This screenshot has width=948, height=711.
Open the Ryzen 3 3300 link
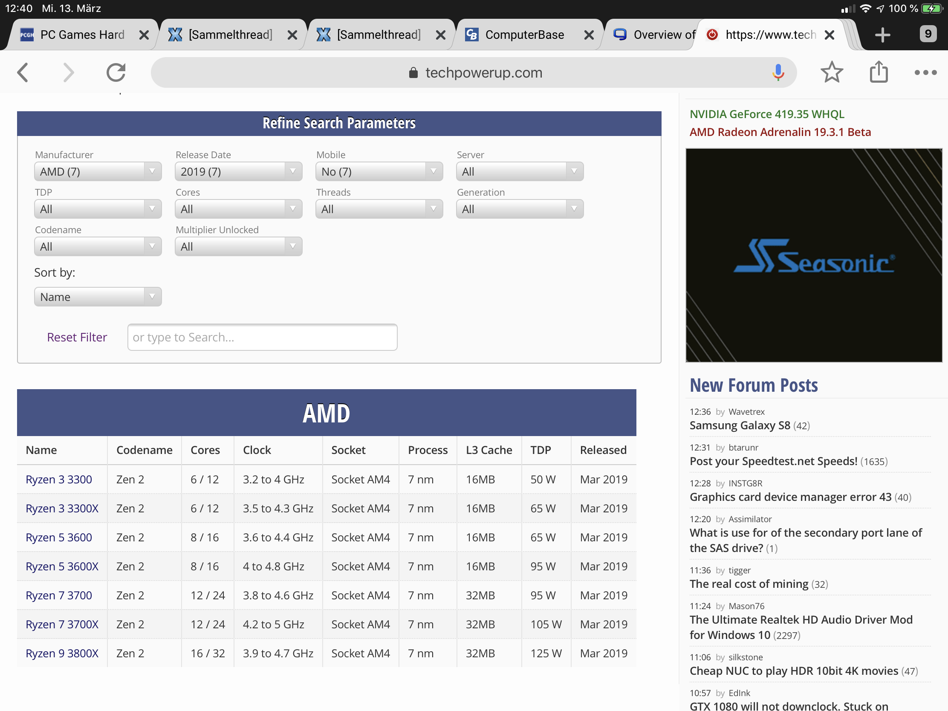click(x=59, y=479)
